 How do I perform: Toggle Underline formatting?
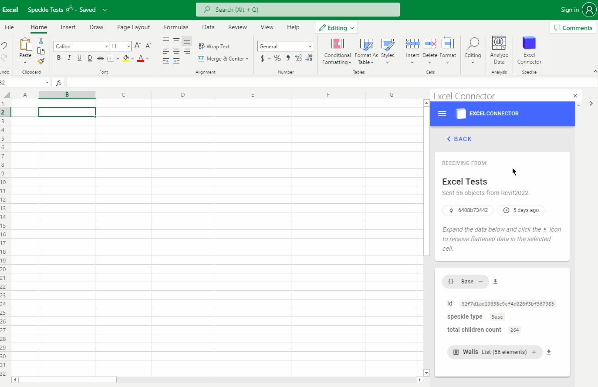click(x=79, y=58)
